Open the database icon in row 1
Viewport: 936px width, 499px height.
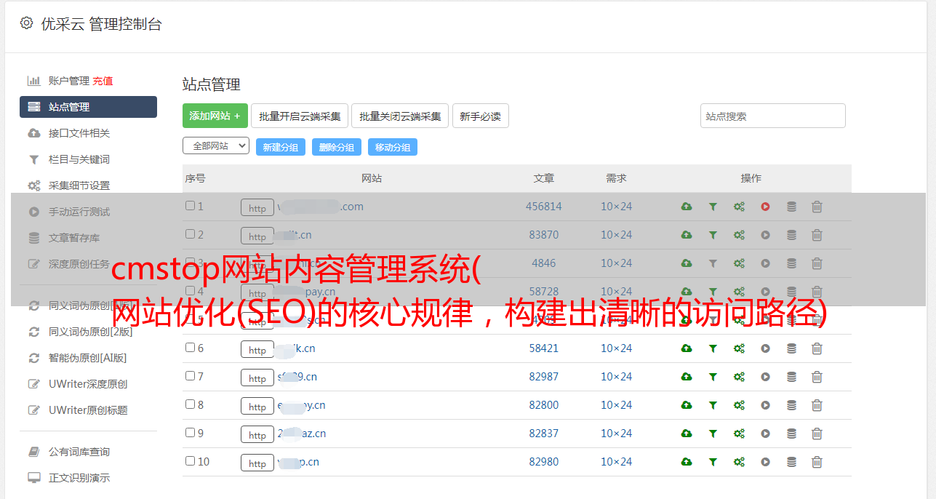click(x=791, y=207)
